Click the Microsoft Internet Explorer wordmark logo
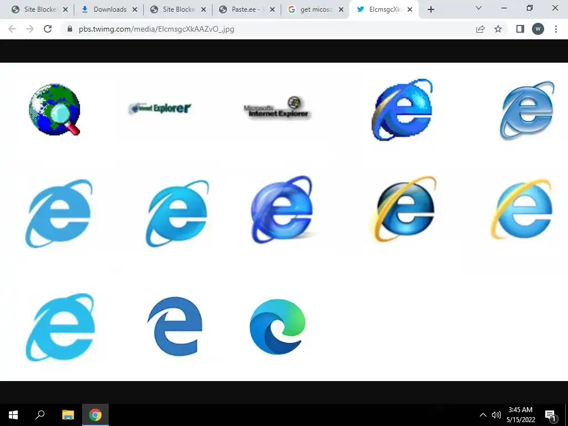This screenshot has width=568, height=426. (x=277, y=108)
